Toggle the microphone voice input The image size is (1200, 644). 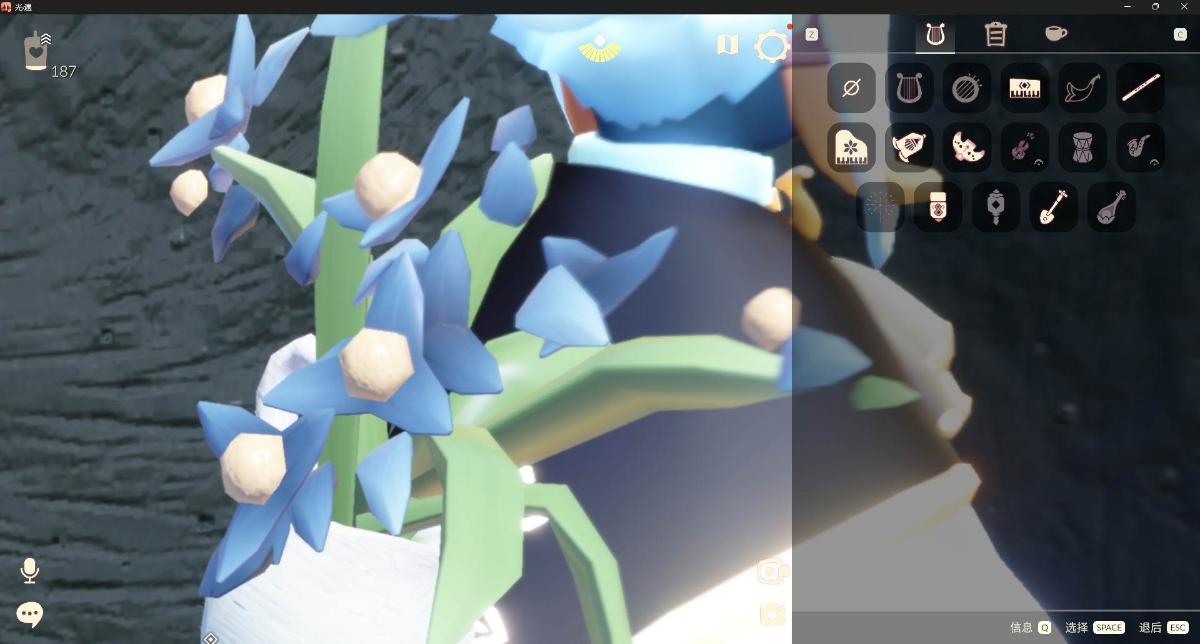coord(29,570)
